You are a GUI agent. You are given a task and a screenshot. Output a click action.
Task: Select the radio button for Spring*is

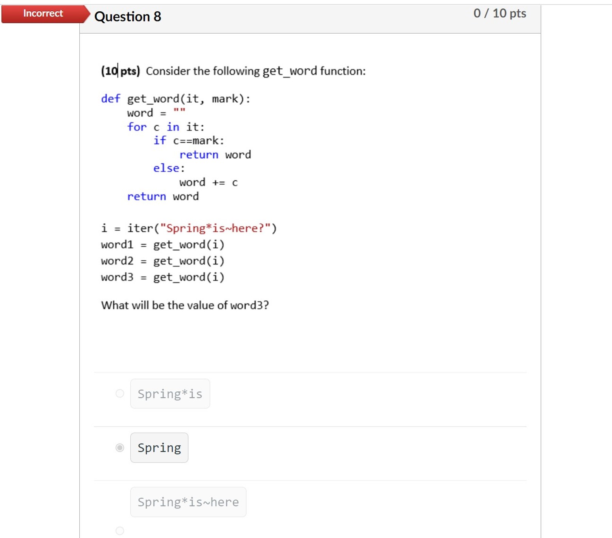(x=120, y=394)
